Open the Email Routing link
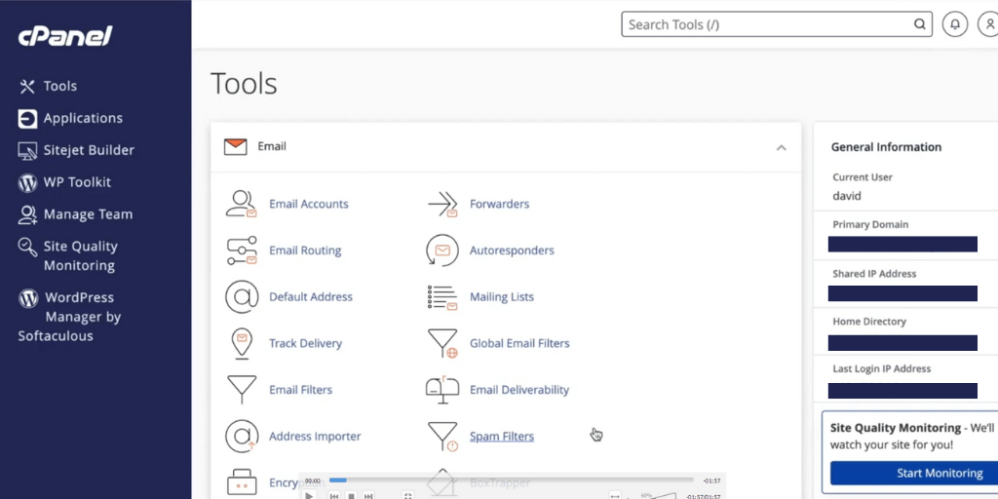Image resolution: width=998 pixels, height=499 pixels. [305, 250]
